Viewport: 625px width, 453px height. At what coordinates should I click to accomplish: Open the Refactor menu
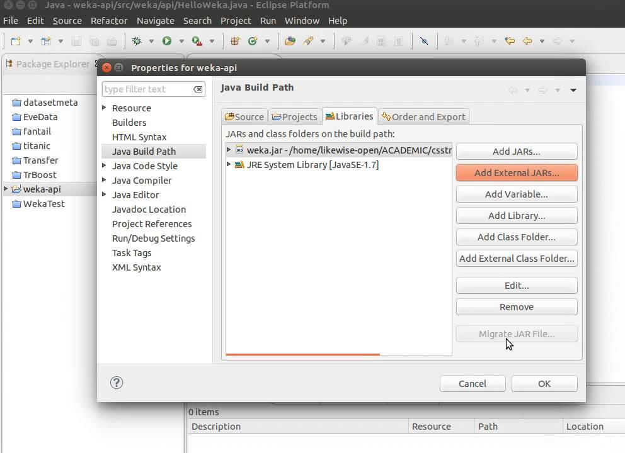(x=109, y=21)
